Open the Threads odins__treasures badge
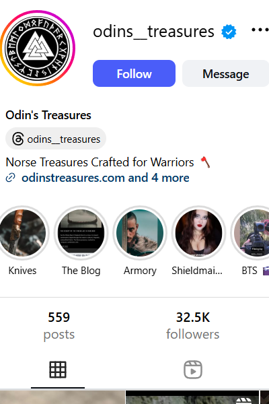 [56, 139]
